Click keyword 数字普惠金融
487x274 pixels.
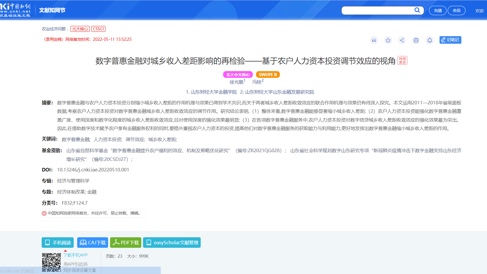coord(76,140)
